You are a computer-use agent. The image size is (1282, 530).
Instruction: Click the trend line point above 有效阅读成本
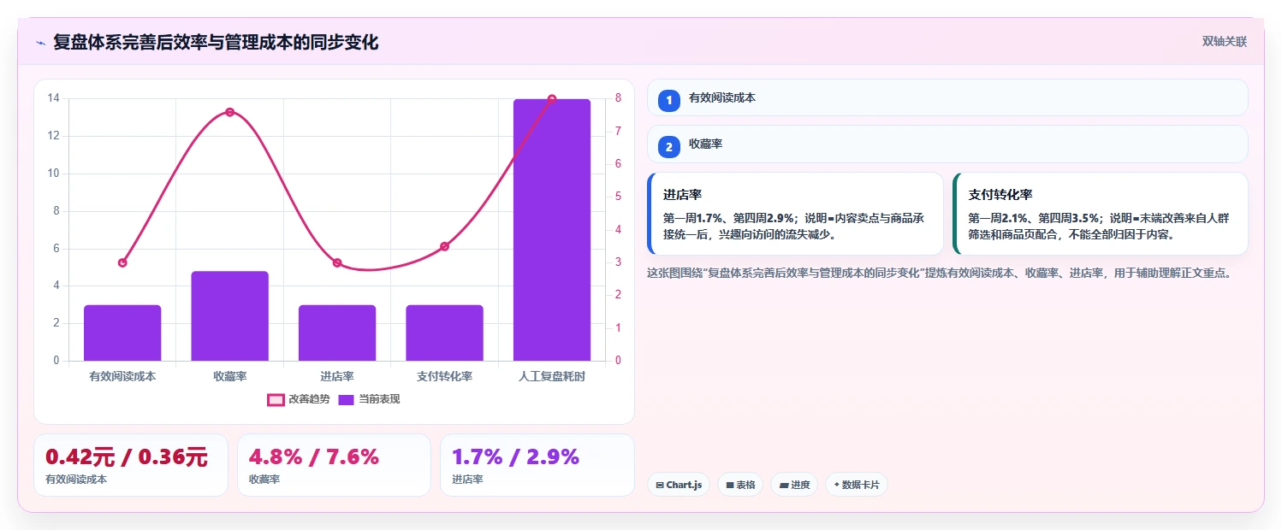122,262
